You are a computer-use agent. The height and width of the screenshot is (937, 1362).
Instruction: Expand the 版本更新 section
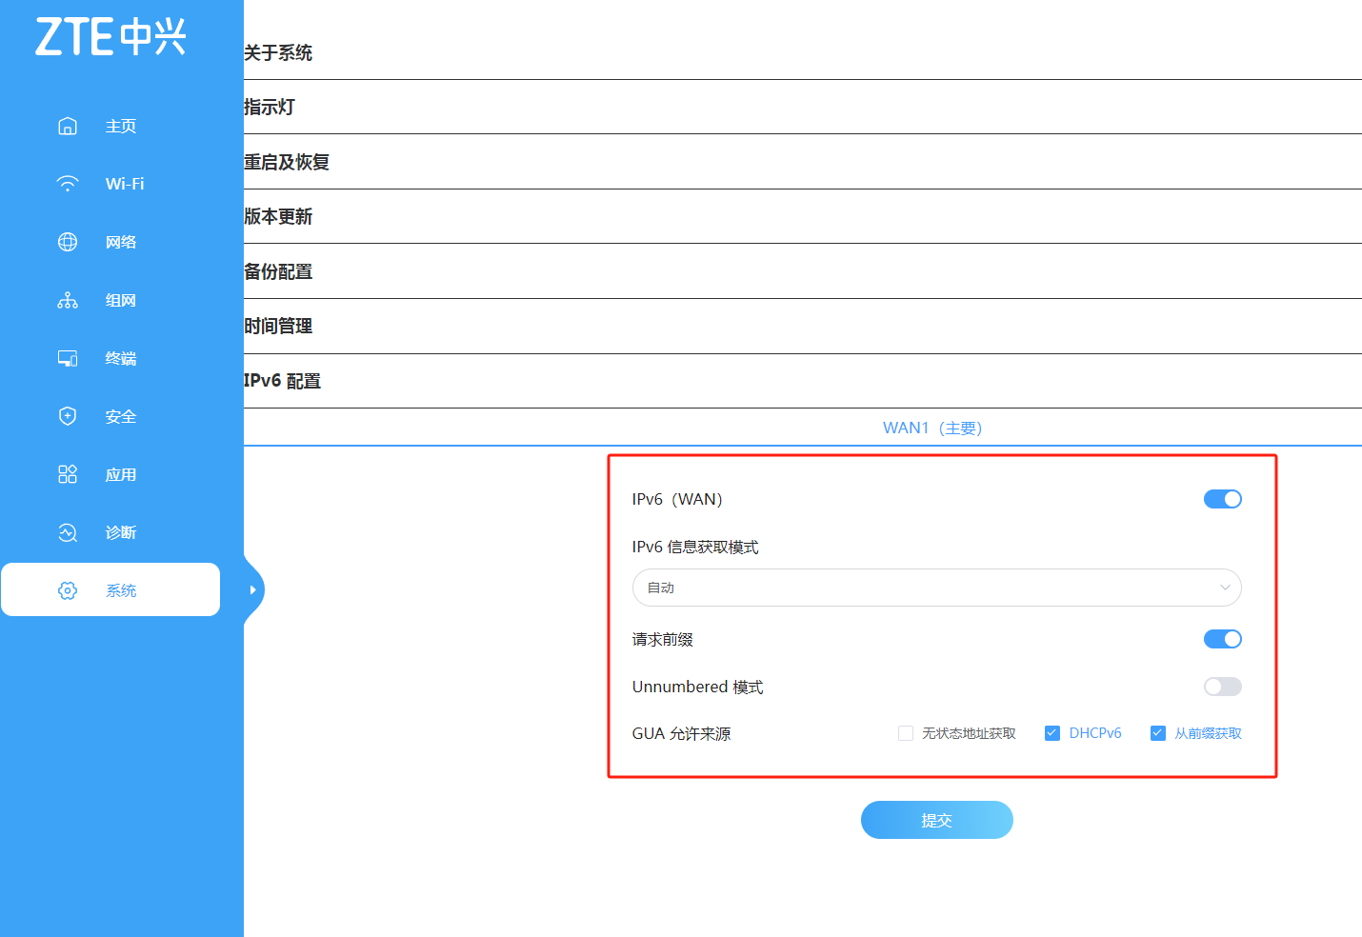[x=803, y=216]
